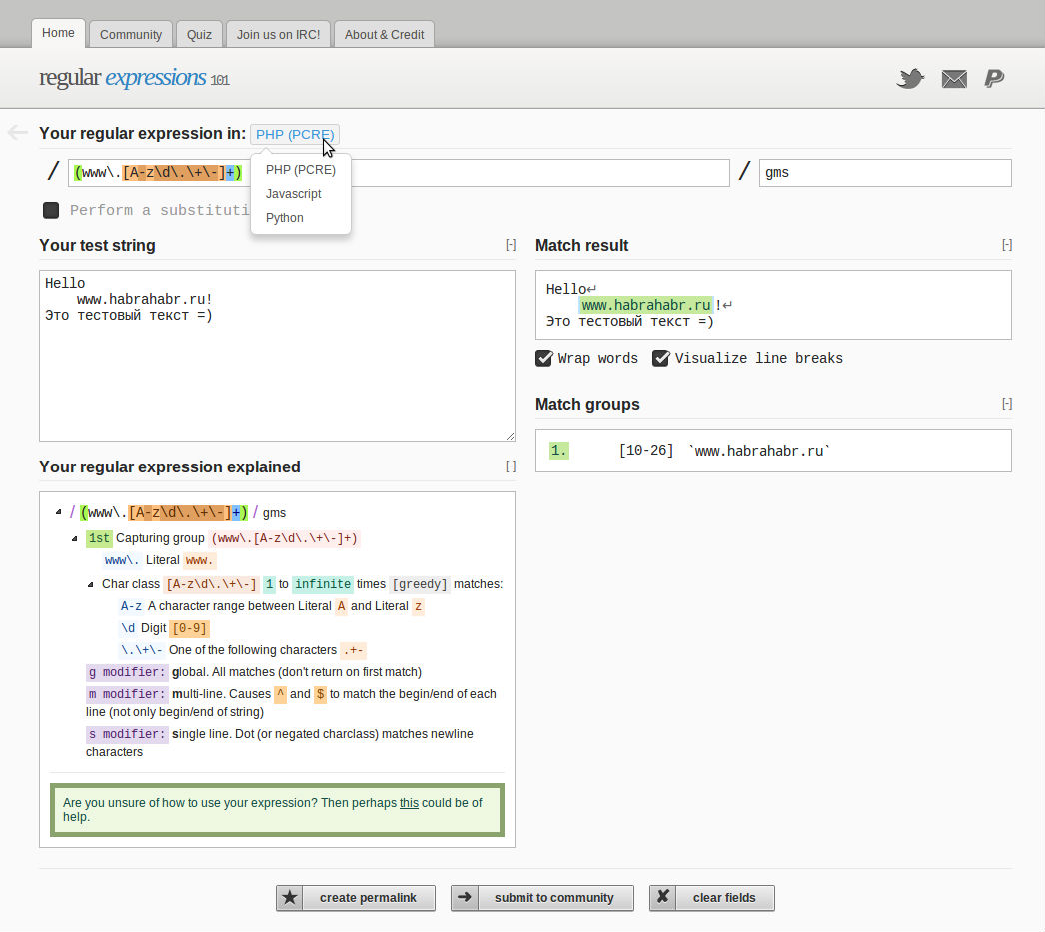Click the star icon on create permalink
The height and width of the screenshot is (932, 1045).
[x=290, y=897]
